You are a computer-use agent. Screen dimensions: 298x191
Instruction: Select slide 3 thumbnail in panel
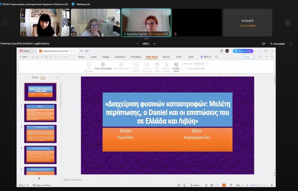click(40, 134)
